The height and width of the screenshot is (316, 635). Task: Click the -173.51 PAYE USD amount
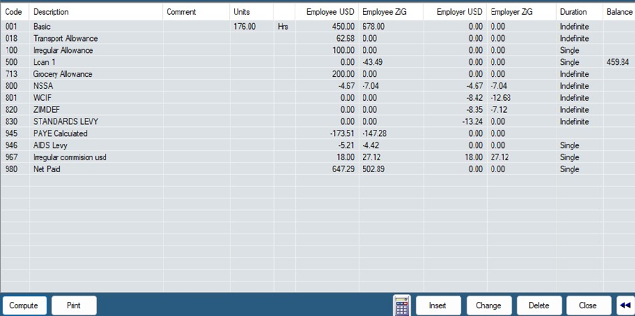(343, 133)
